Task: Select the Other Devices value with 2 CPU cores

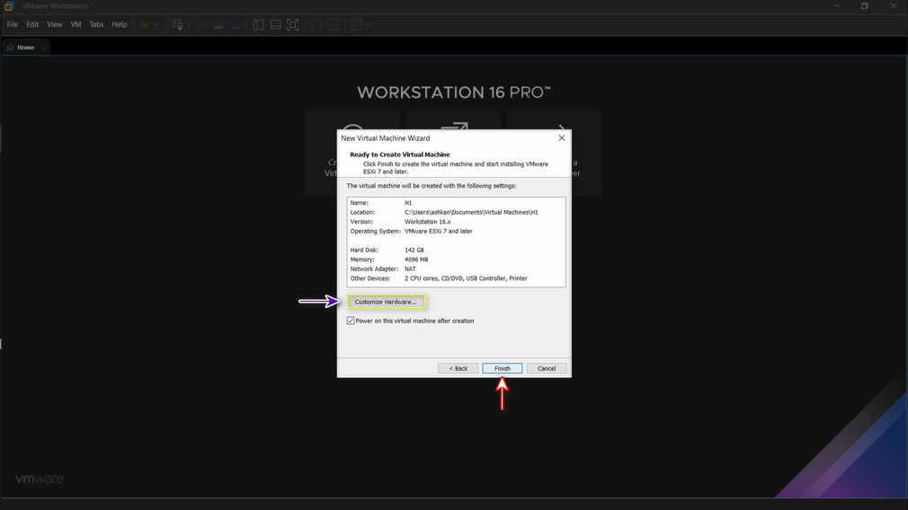Action: pyautogui.click(x=466, y=278)
